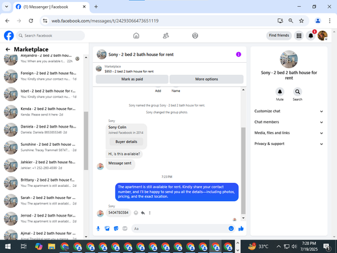Expand the Chat members section

click(289, 122)
